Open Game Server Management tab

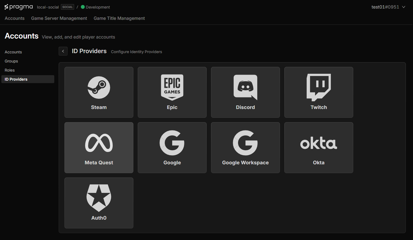pos(59,18)
